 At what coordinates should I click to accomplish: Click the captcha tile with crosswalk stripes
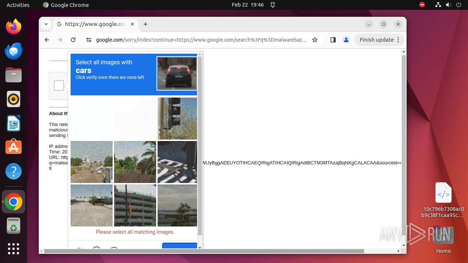(177, 162)
